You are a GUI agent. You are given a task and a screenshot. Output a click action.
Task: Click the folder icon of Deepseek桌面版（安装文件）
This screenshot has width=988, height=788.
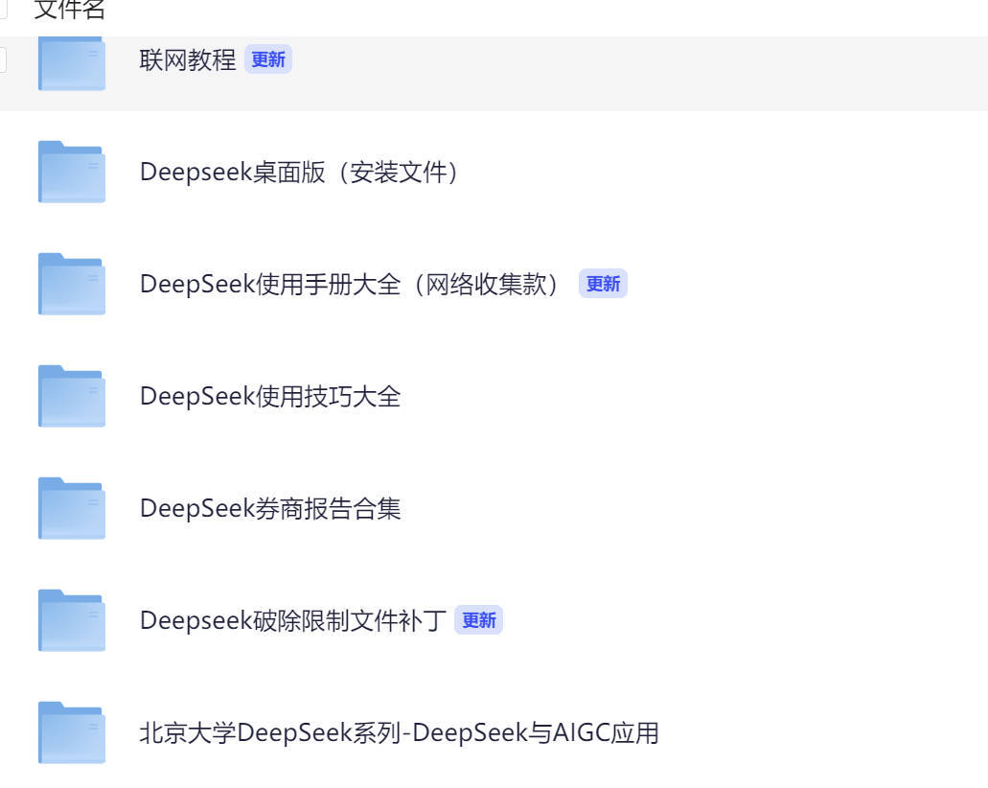[71, 174]
